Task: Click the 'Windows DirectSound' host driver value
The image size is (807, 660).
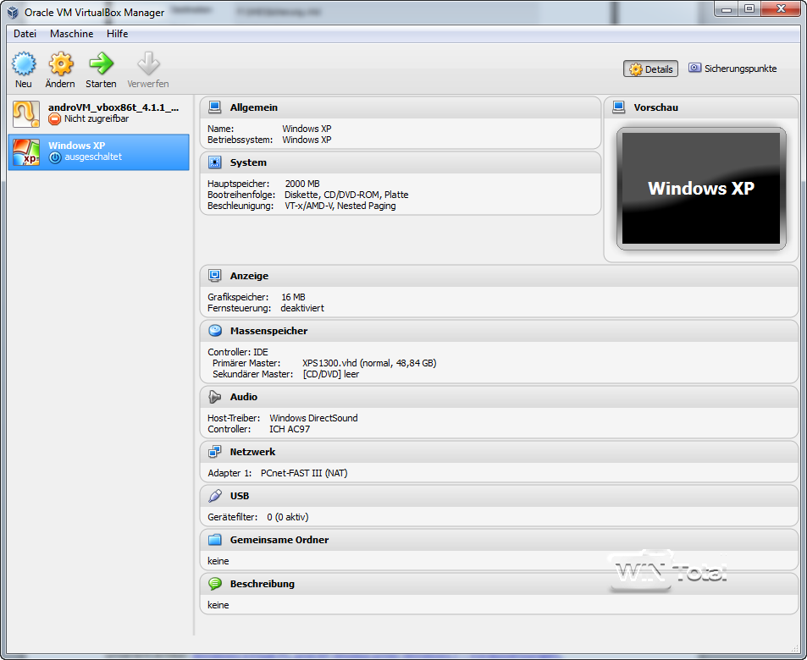Action: pos(313,418)
